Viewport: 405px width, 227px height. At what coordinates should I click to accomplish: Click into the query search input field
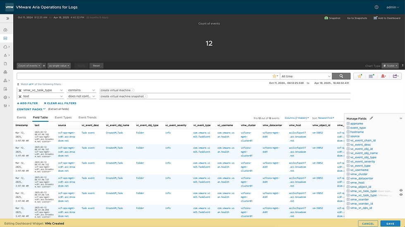(x=144, y=76)
